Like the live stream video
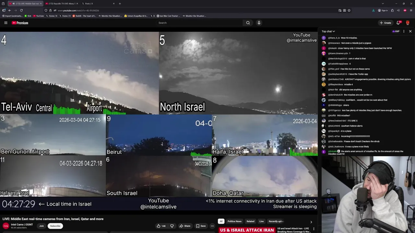This screenshot has height=233, width=415. 161,226
